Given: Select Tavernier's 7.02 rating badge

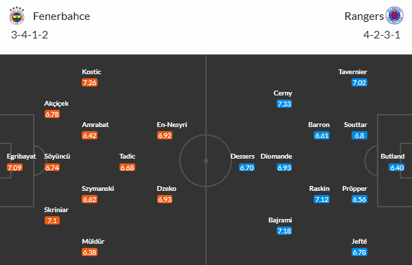Looking at the screenshot, I should click(359, 83).
